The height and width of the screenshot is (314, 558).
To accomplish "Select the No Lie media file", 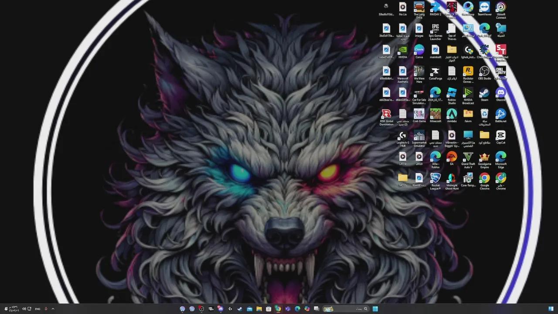I will click(x=403, y=9).
